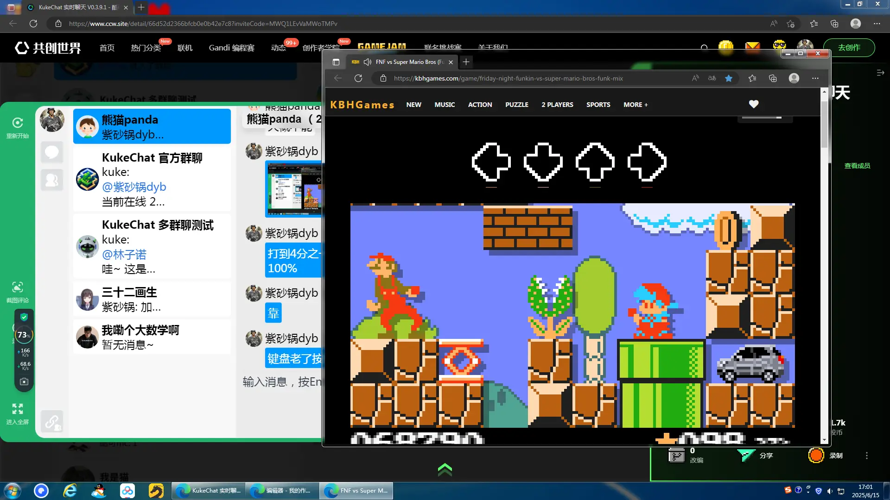Open the vertical three-dot menu next to 录制
Screen dimensions: 890x500
tap(867, 456)
